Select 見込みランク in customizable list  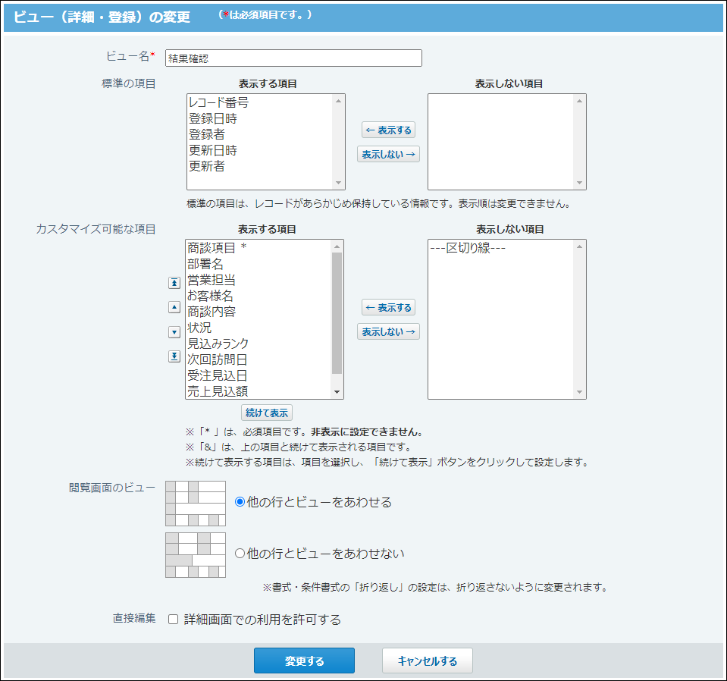tap(259, 344)
